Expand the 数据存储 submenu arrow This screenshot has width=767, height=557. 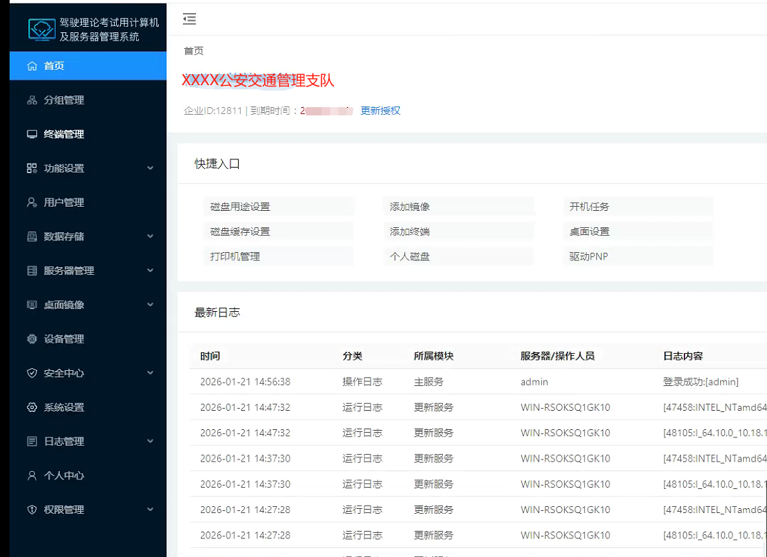pyautogui.click(x=150, y=236)
